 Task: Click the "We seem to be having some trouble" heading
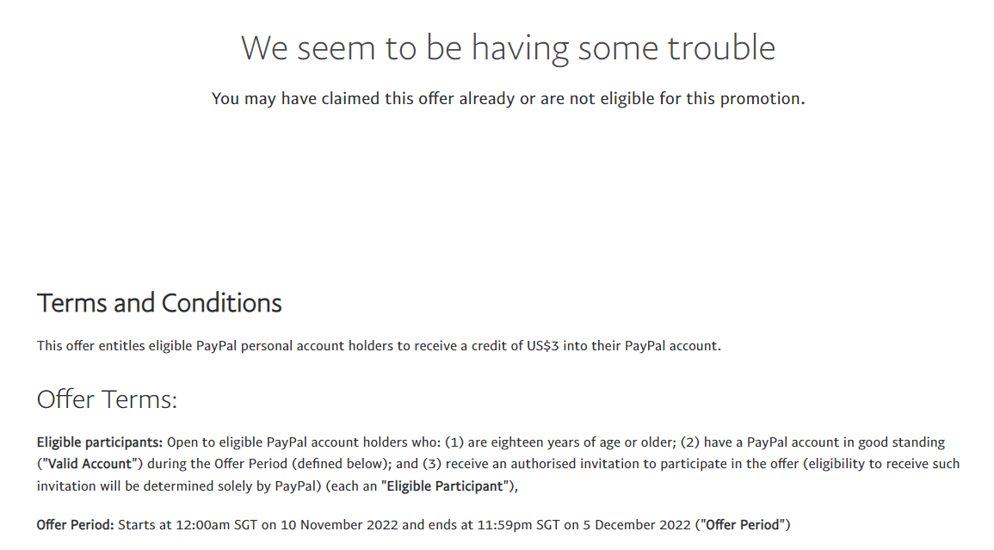tap(508, 47)
